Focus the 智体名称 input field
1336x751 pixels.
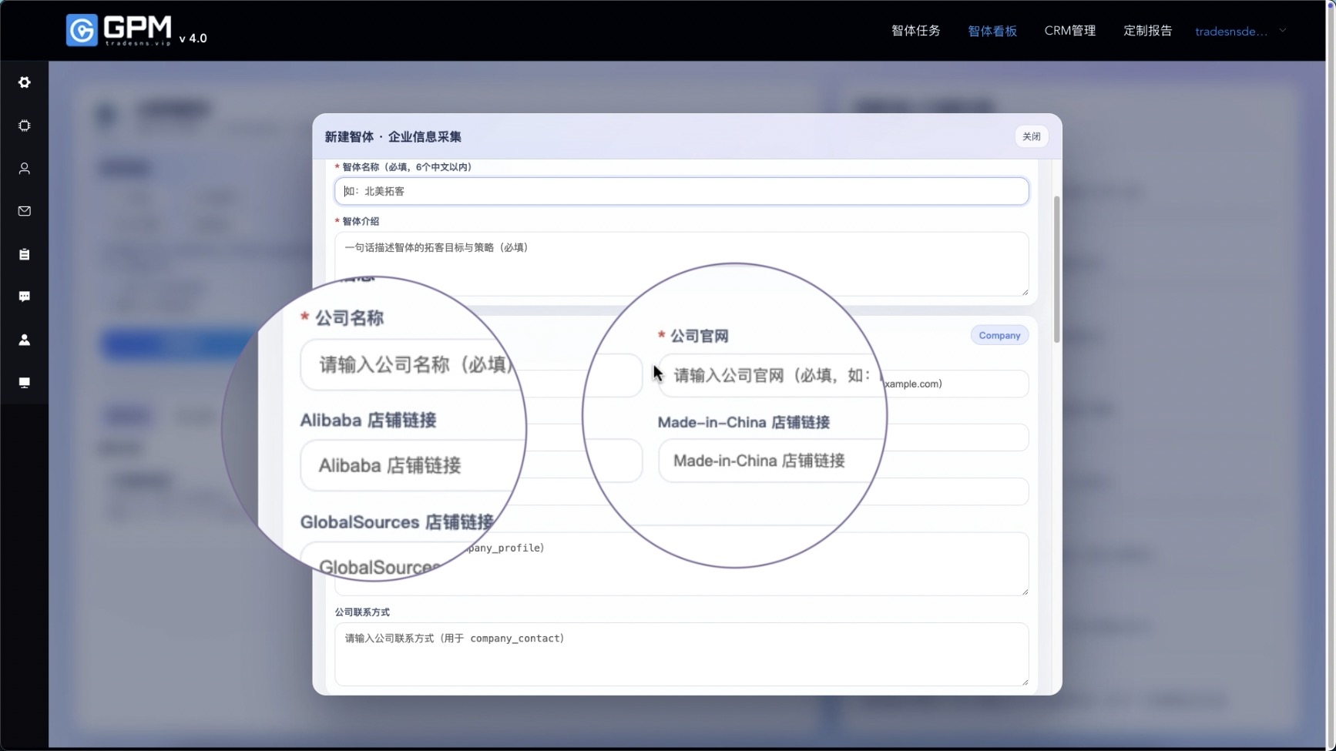coord(681,192)
